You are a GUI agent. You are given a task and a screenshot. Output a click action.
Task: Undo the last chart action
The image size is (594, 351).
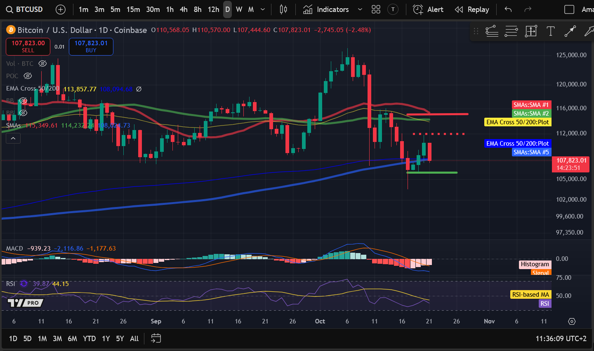click(508, 9)
